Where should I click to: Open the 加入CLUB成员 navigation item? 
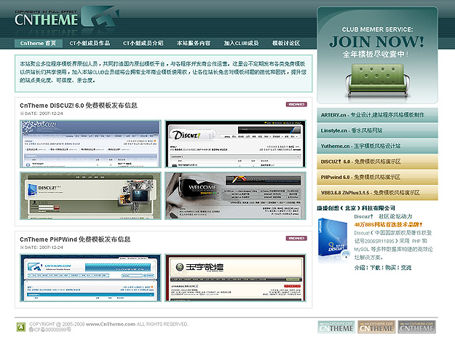coord(241,44)
